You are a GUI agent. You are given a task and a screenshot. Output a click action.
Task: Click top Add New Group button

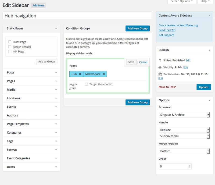[138, 29]
